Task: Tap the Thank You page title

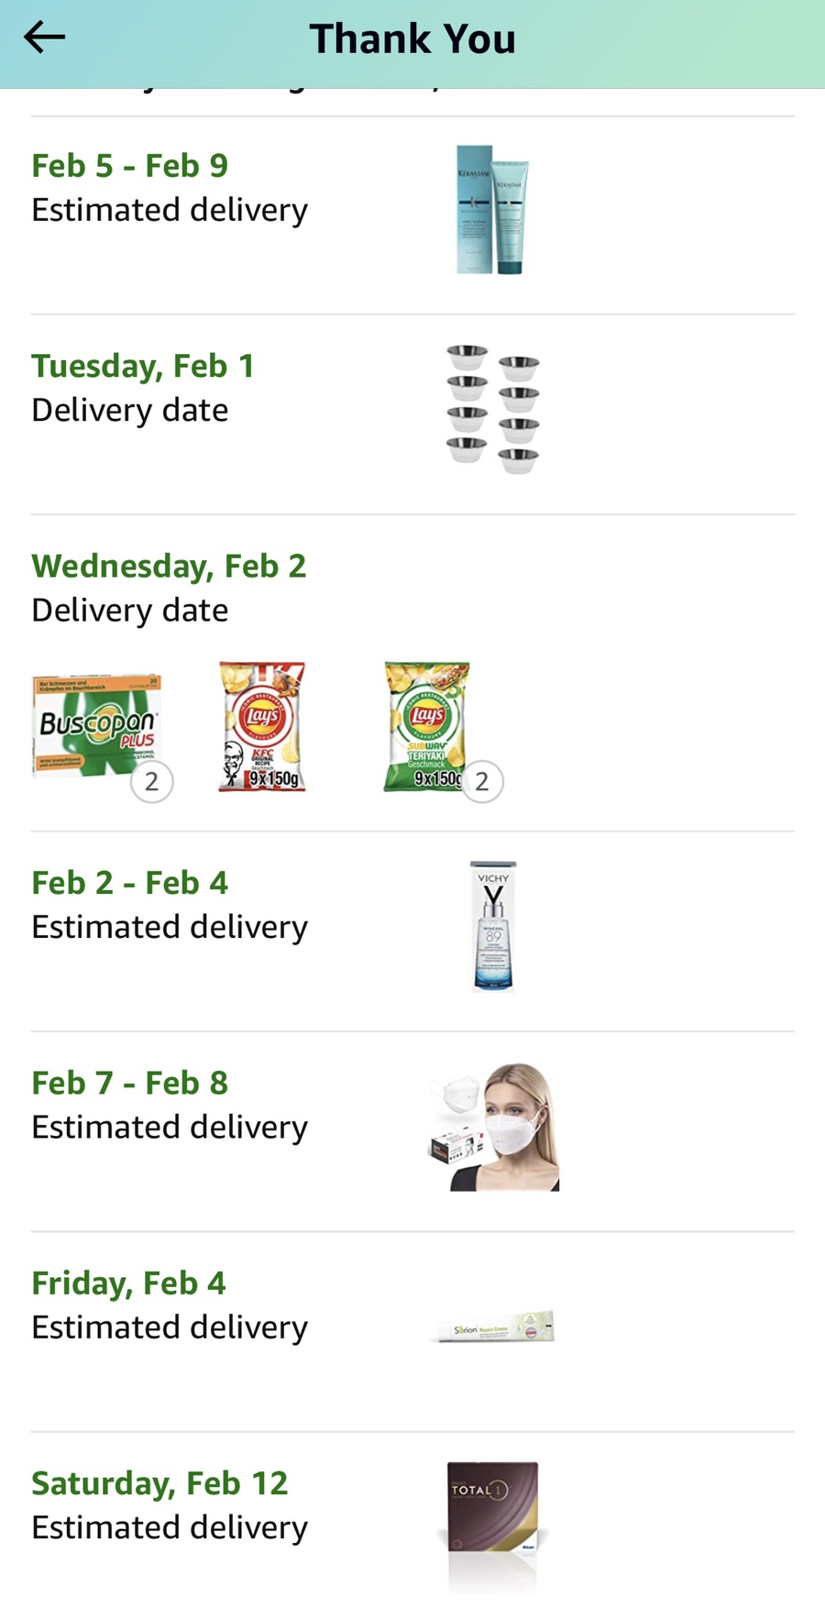Action: (412, 39)
